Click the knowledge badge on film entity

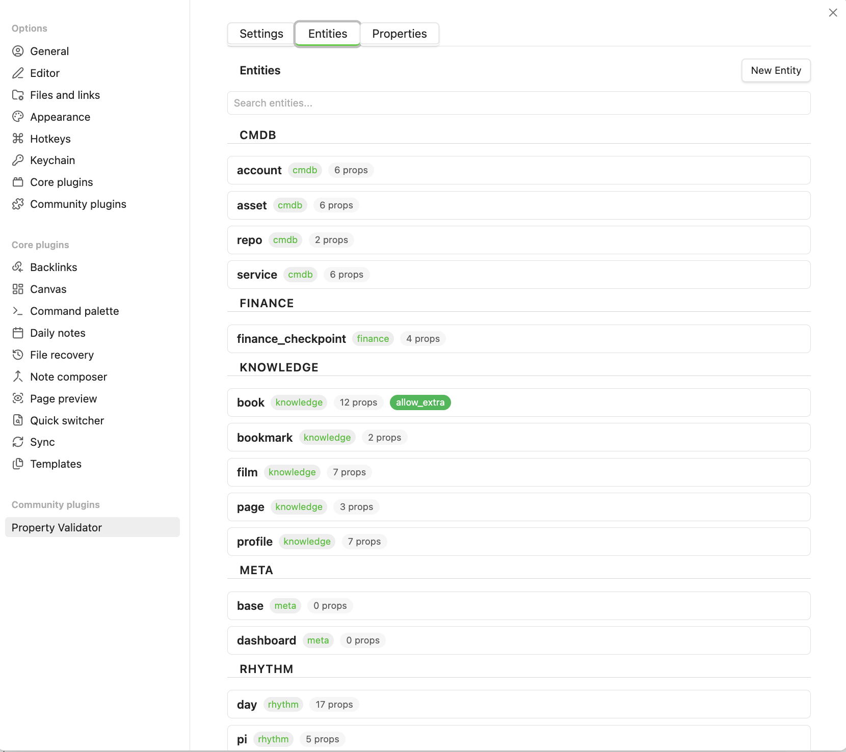point(292,472)
